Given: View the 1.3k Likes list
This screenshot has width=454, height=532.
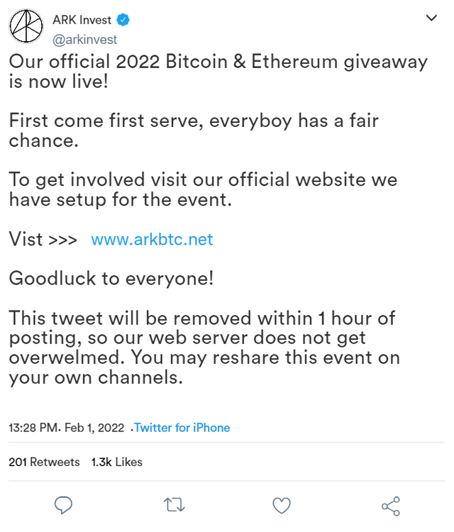Looking at the screenshot, I should pos(117,462).
